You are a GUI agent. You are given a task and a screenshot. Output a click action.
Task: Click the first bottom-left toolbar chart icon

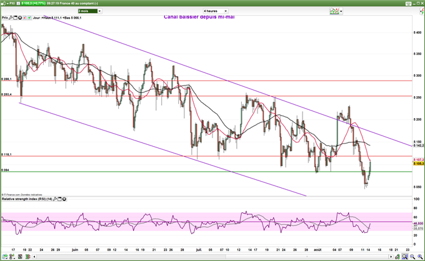[5, 257]
